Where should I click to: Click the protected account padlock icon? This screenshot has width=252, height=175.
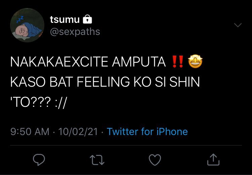pyautogui.click(x=87, y=19)
